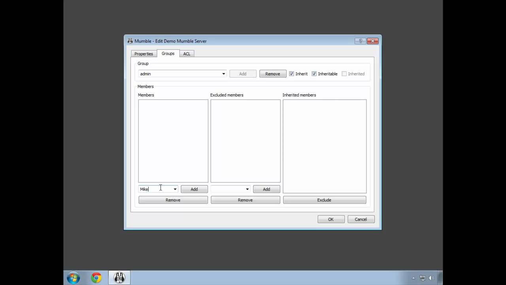Toggle the Inherit checkbox
The height and width of the screenshot is (285, 506).
292,74
